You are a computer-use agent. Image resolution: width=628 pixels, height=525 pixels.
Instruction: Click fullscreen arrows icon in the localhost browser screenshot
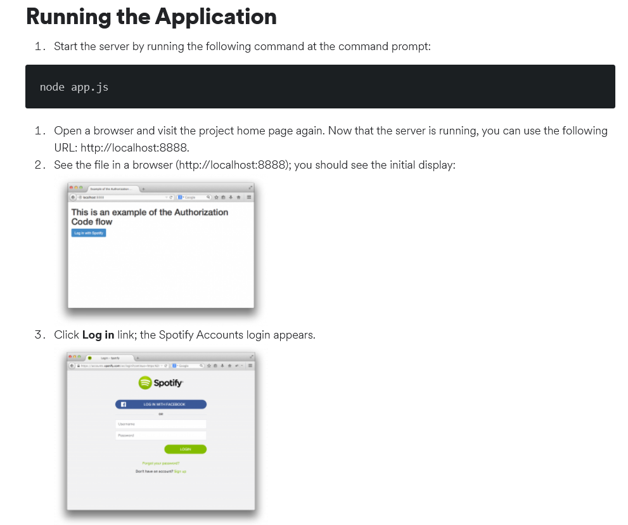pos(251,188)
